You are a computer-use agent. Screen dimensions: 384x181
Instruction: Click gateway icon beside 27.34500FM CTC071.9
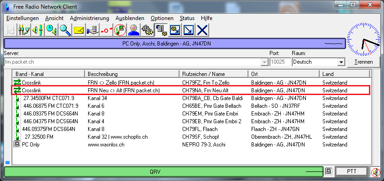pyautogui.click(x=17, y=98)
